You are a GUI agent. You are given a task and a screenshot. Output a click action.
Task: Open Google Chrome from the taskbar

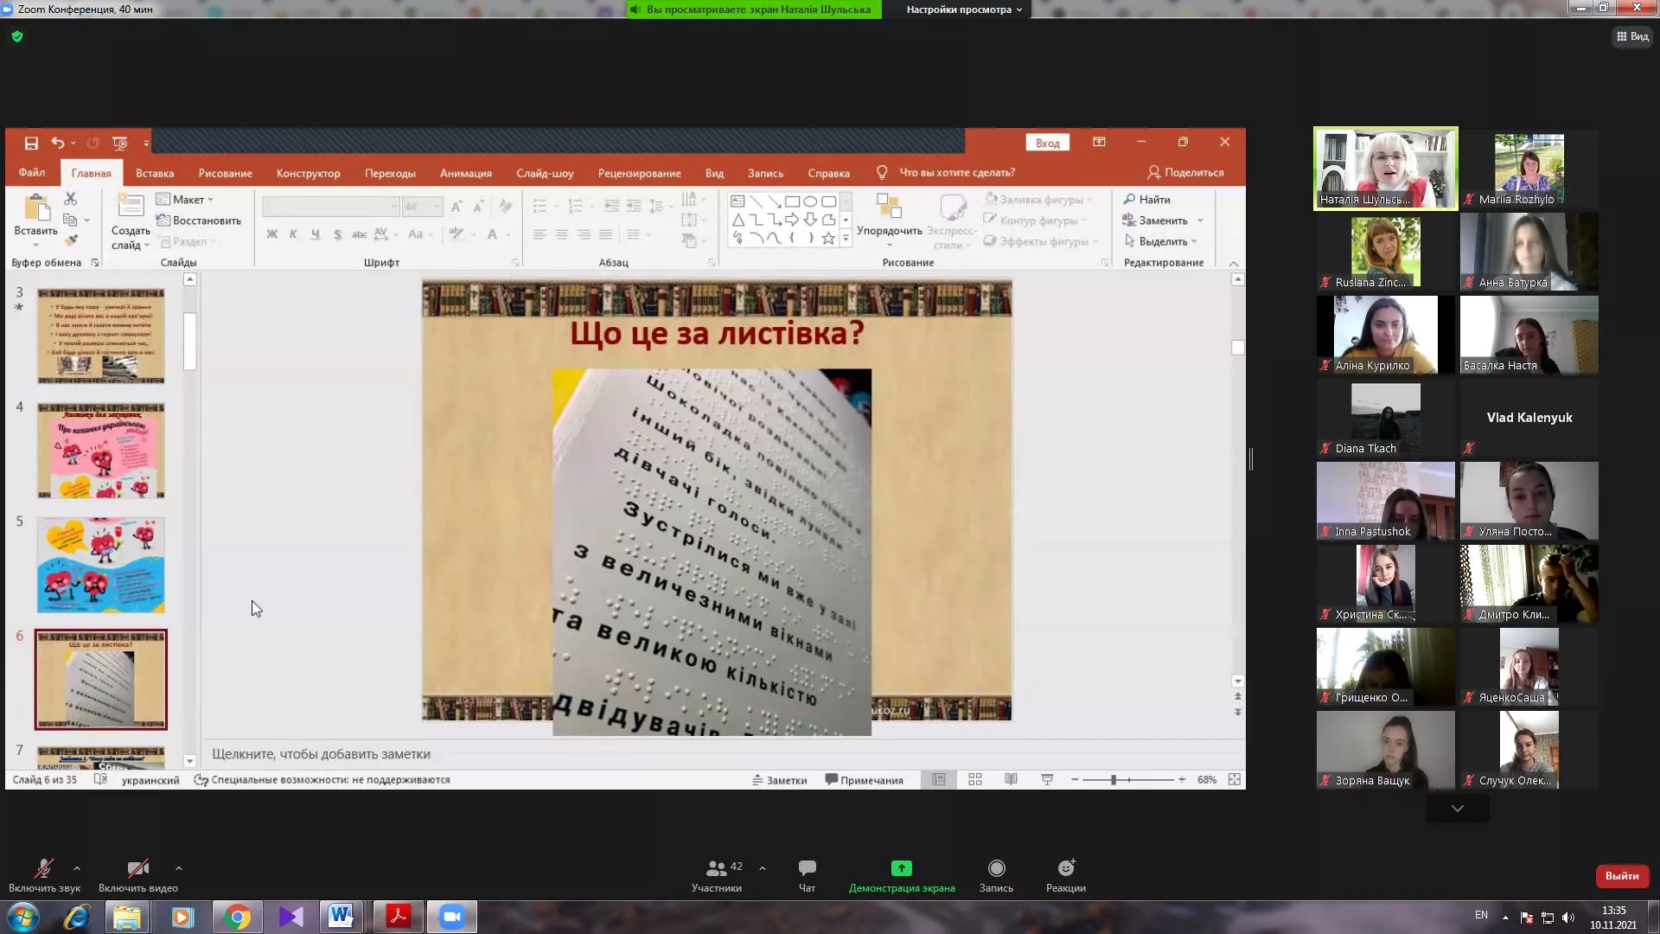click(237, 917)
